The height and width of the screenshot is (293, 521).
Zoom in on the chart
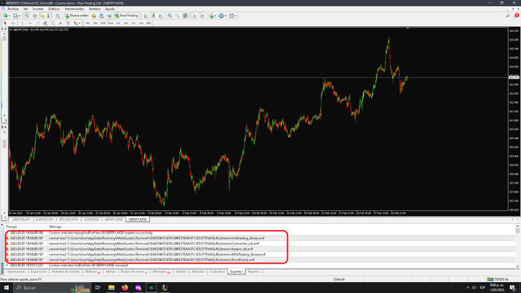point(170,16)
